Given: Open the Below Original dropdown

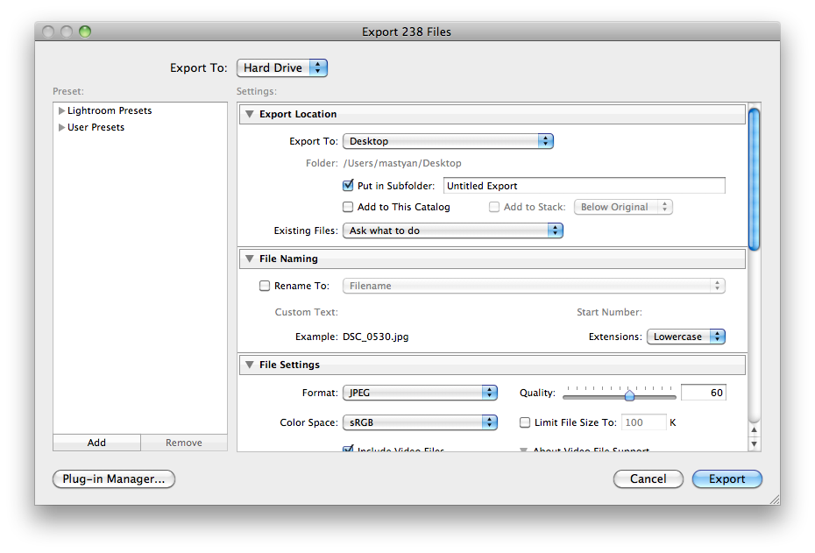Looking at the screenshot, I should tap(623, 207).
